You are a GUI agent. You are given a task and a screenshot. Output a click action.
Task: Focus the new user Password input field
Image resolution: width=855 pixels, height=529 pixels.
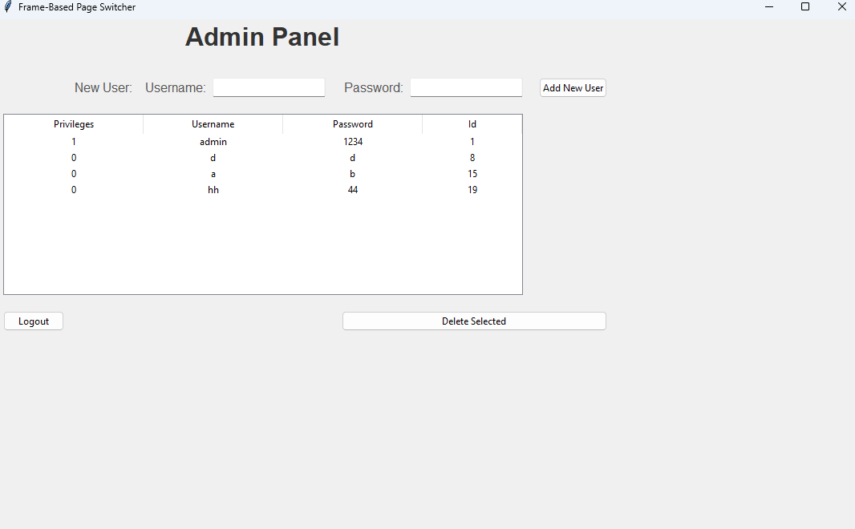[x=466, y=87]
